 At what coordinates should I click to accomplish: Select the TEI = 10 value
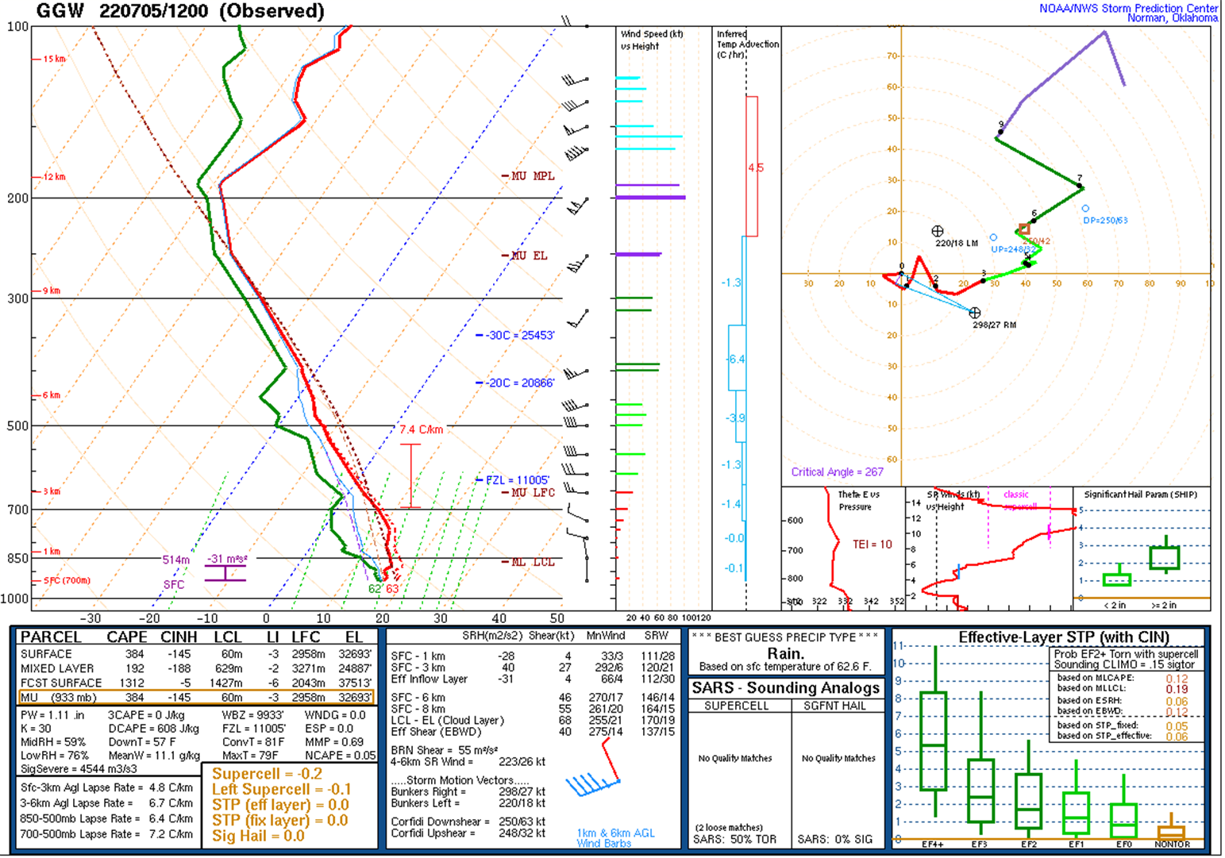click(873, 544)
